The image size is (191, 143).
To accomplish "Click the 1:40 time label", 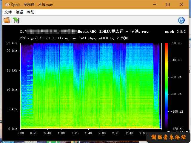I will click(x=88, y=133).
